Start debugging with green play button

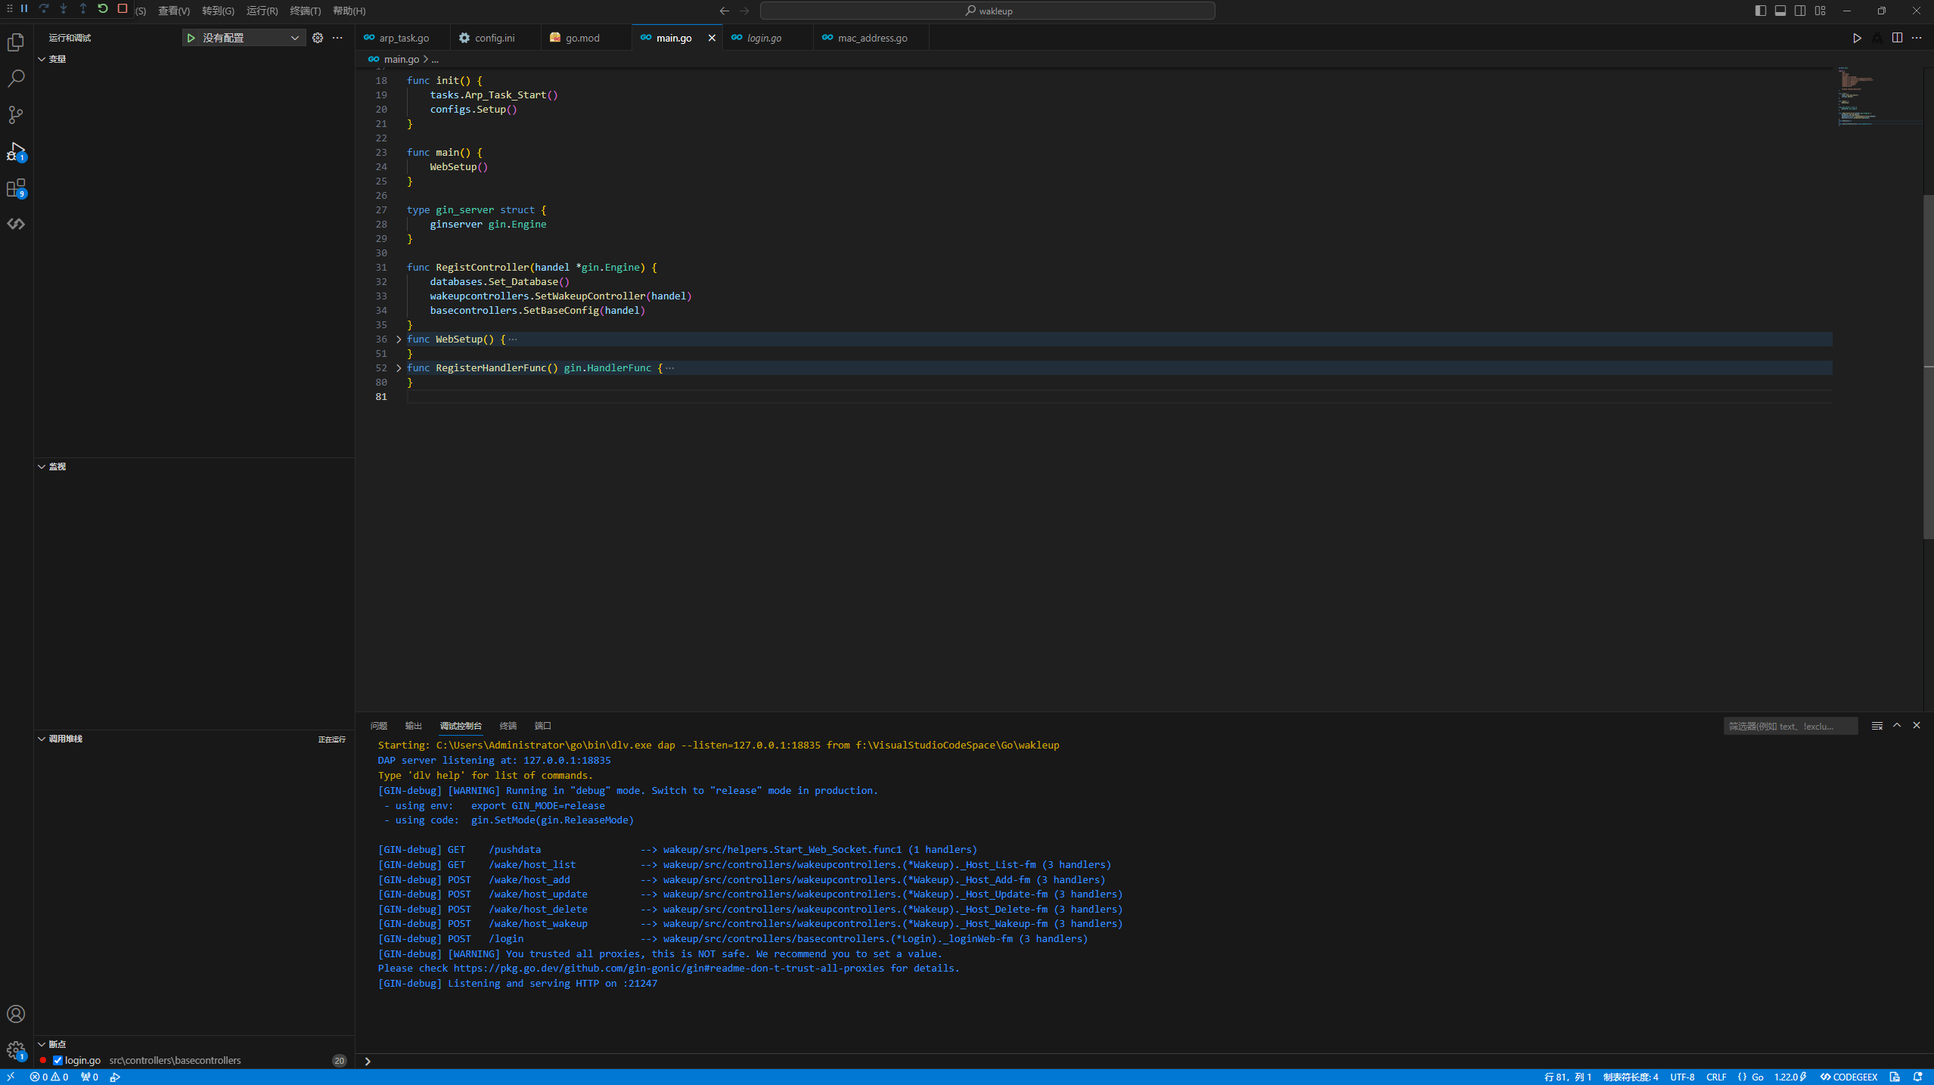(191, 38)
